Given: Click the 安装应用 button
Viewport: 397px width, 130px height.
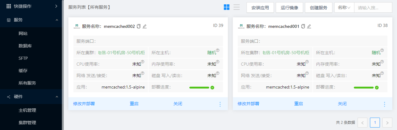Looking at the screenshot, I should click(260, 8).
